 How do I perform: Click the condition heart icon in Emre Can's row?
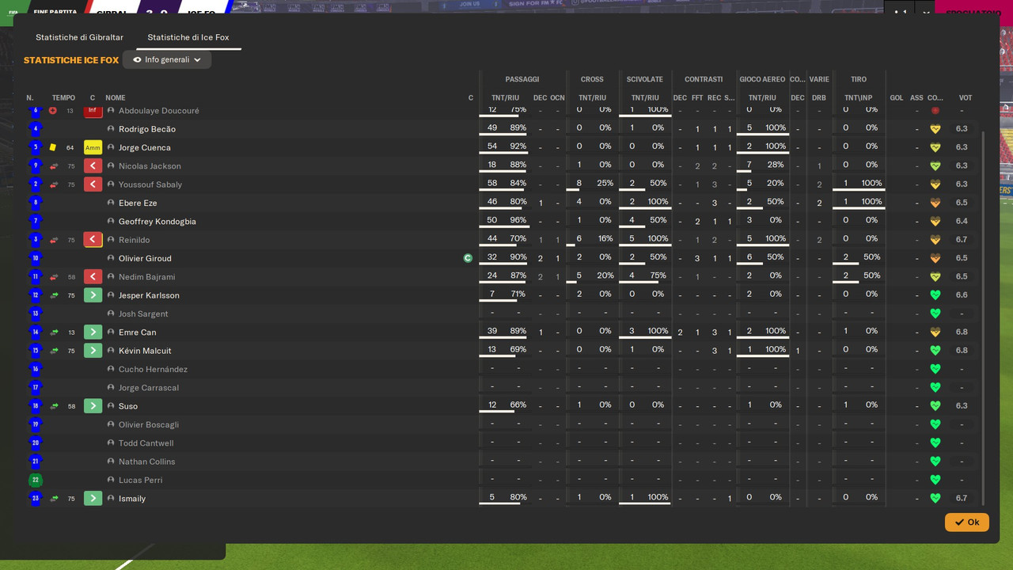935,332
